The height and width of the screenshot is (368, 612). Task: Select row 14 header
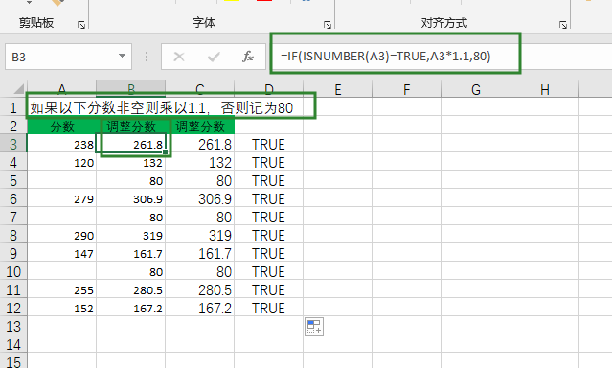click(13, 345)
